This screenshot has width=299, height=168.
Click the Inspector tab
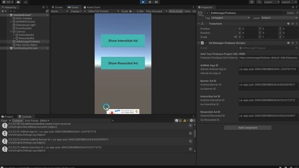click(x=206, y=7)
